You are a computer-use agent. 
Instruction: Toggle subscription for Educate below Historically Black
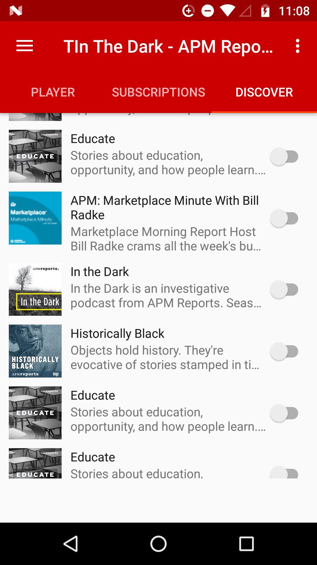[x=284, y=413]
